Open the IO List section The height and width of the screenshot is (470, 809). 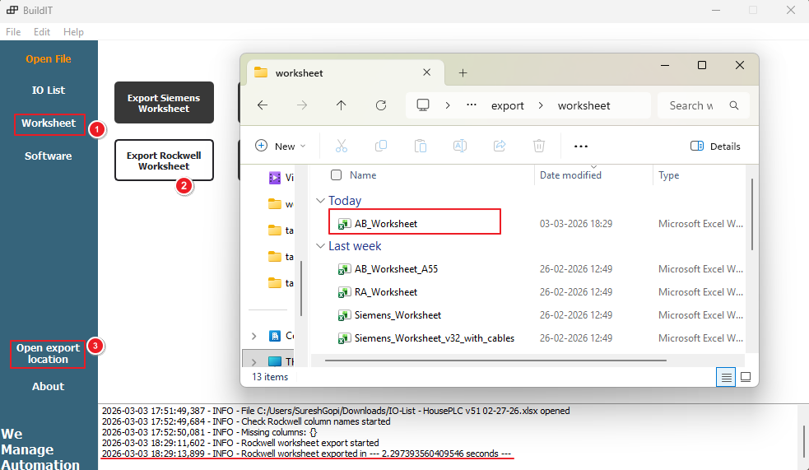pyautogui.click(x=49, y=91)
